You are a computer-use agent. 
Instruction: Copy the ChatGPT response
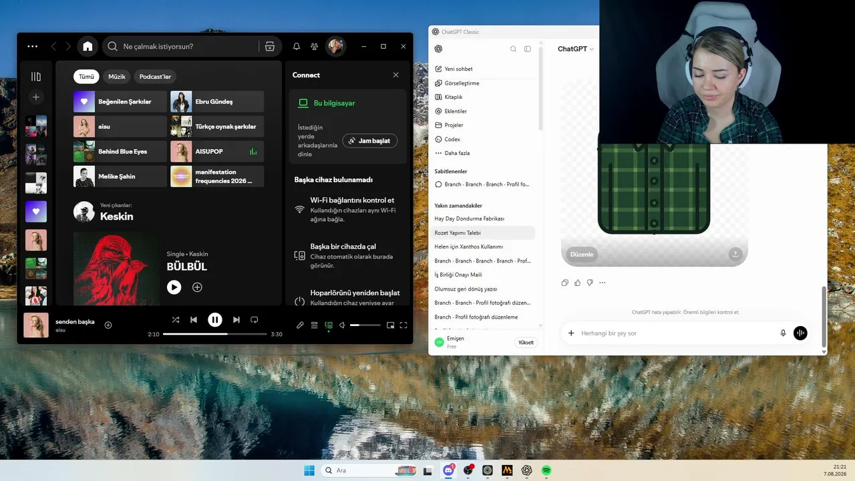[565, 283]
